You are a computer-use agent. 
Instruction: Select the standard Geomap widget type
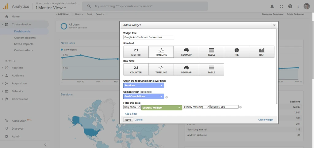(186, 52)
